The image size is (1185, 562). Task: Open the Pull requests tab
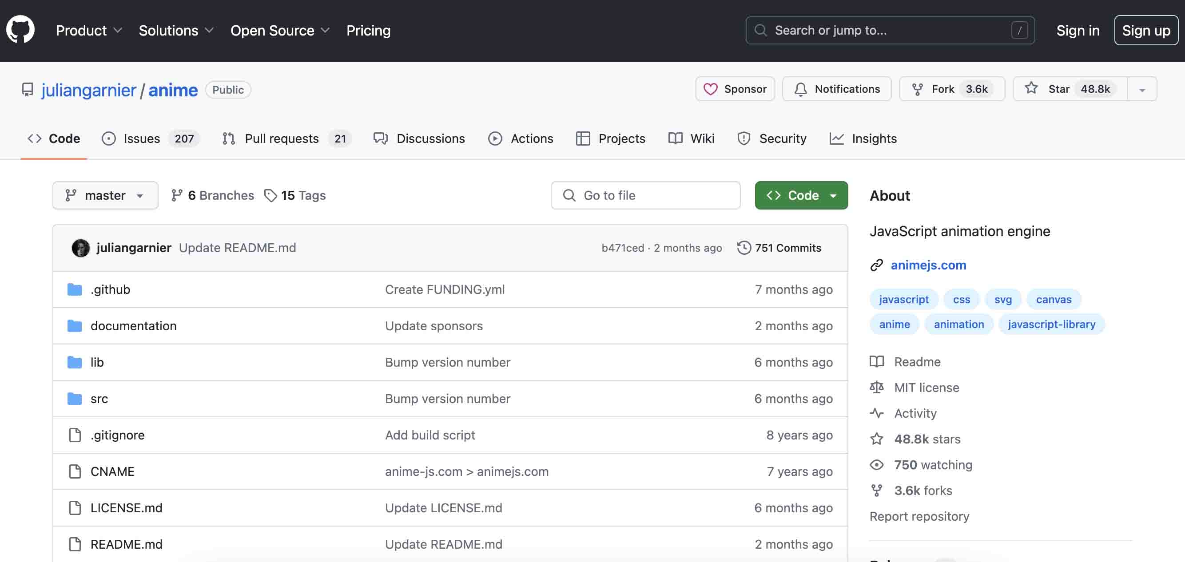pyautogui.click(x=286, y=139)
